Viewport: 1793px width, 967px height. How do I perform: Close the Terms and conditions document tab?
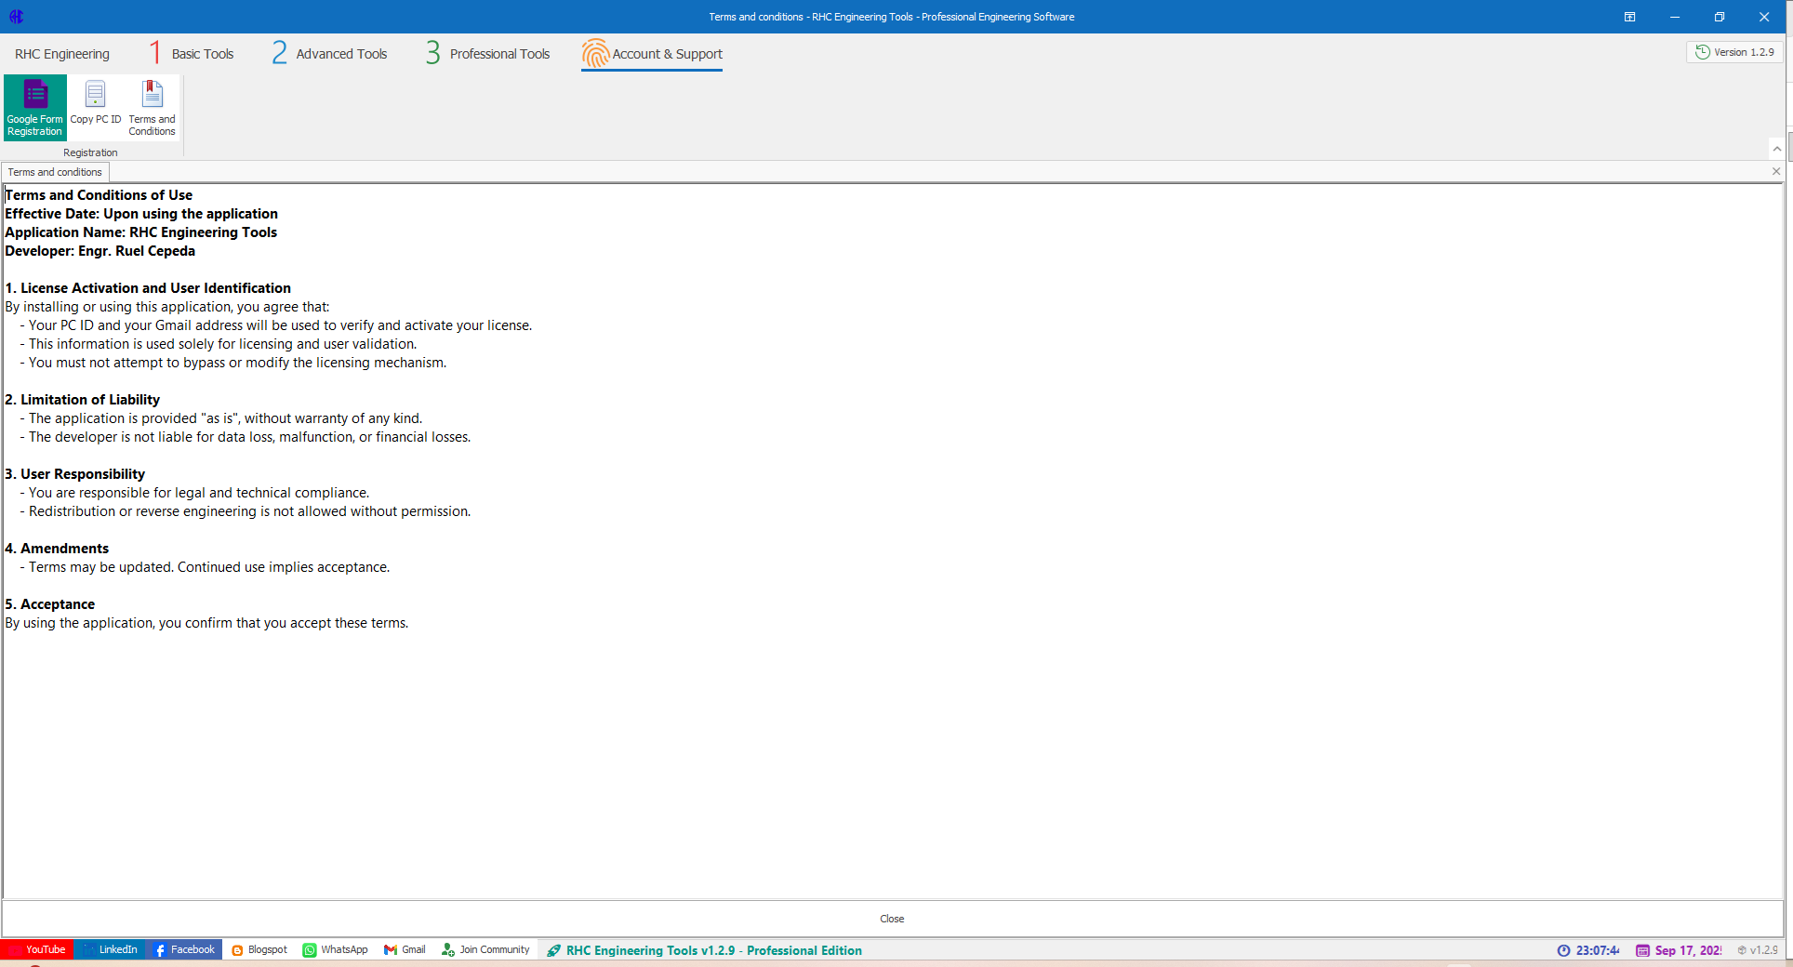click(1775, 171)
